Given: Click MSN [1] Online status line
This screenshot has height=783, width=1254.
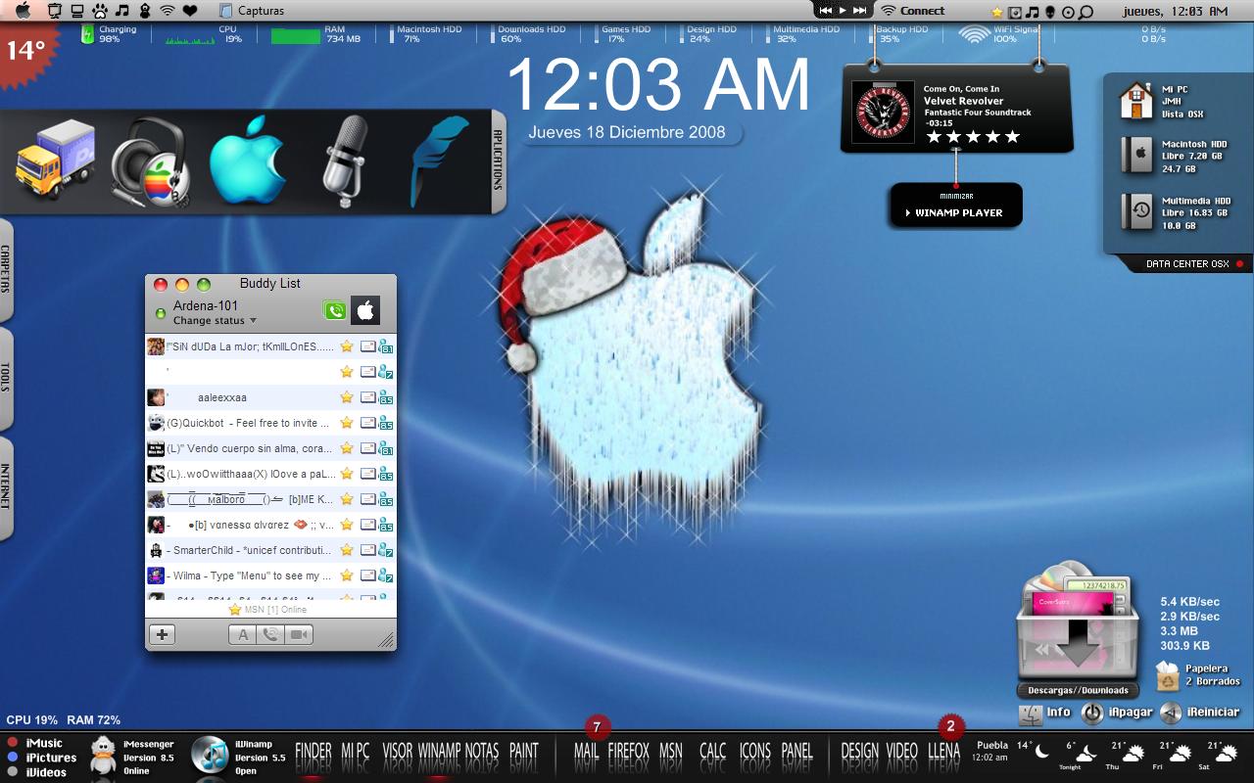Looking at the screenshot, I should (x=267, y=609).
